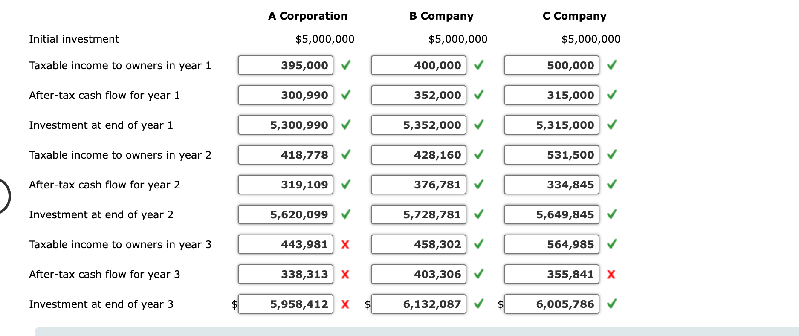Click the 564,985 entry box
The image size is (799, 336).
pos(552,244)
